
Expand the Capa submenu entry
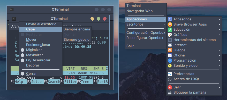(x=41, y=29)
